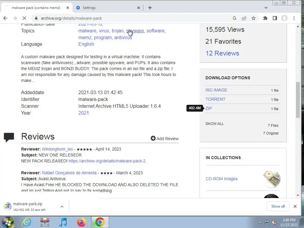Open the tab search dropdown arrow
This screenshot has height=228, width=304.
pyautogui.click(x=266, y=8)
